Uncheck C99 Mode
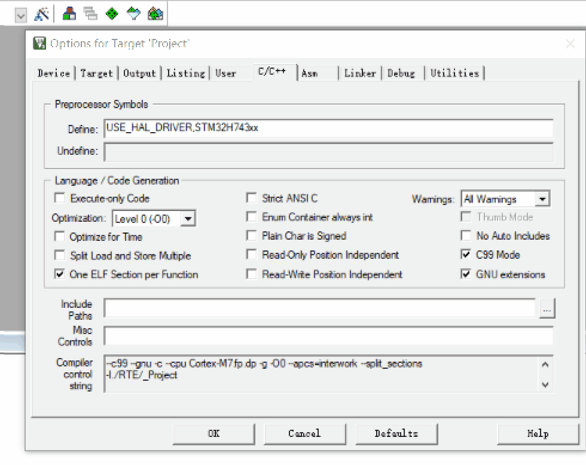Image resolution: width=586 pixels, height=465 pixels. 466,255
